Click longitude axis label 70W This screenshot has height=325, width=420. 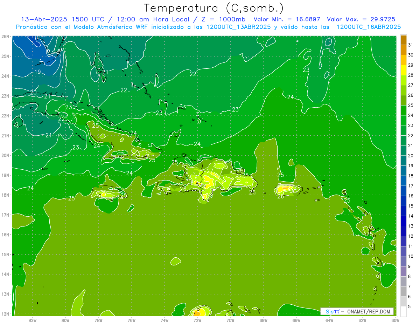click(x=230, y=320)
